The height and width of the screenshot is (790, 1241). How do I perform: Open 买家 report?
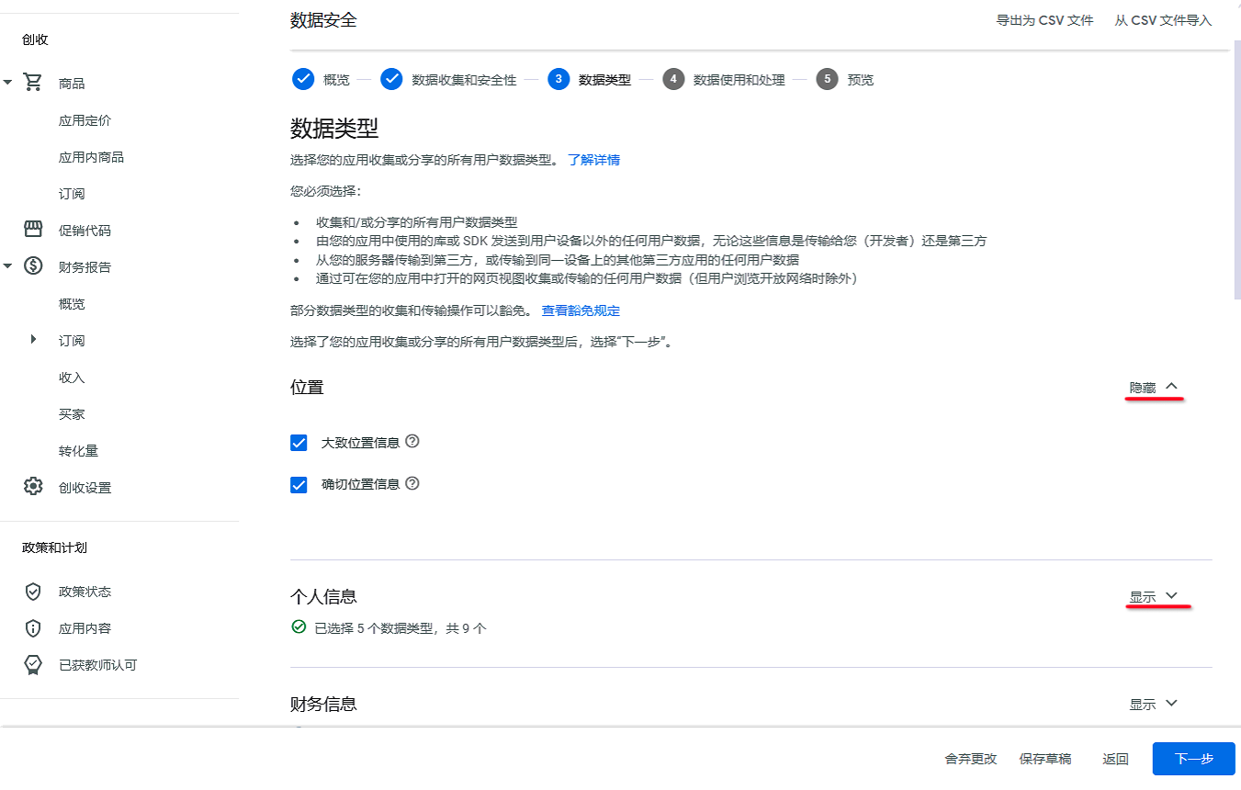click(72, 414)
